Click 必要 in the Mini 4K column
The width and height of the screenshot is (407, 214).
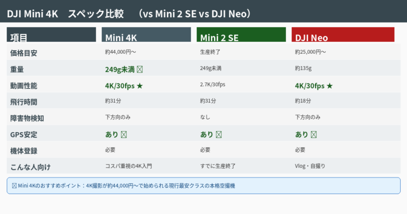point(110,150)
